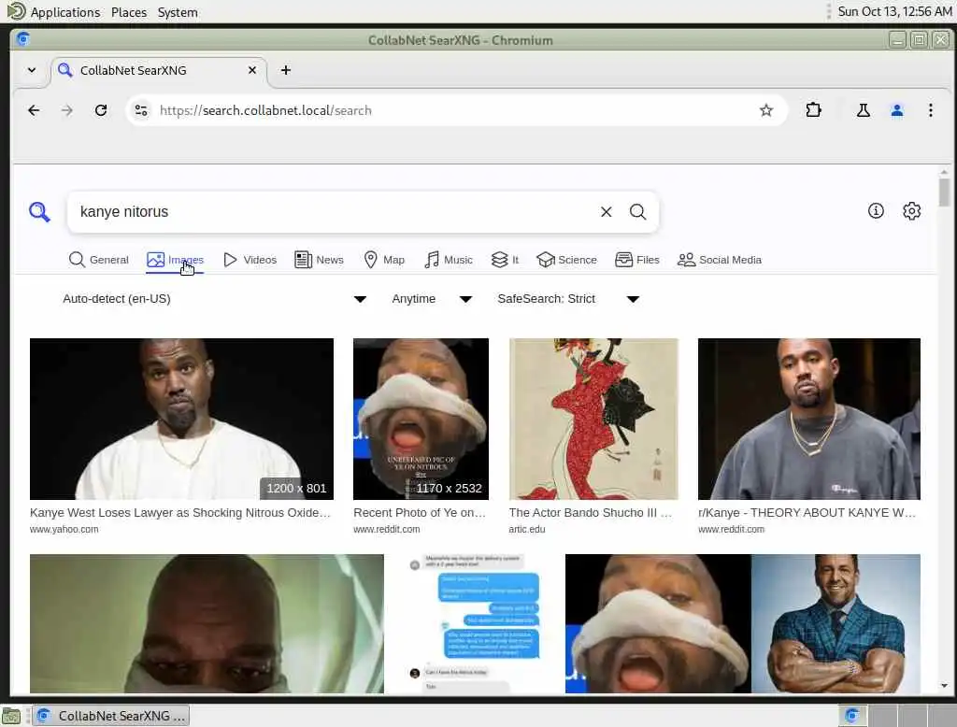Open Chrome Labs flask icon

pyautogui.click(x=863, y=110)
